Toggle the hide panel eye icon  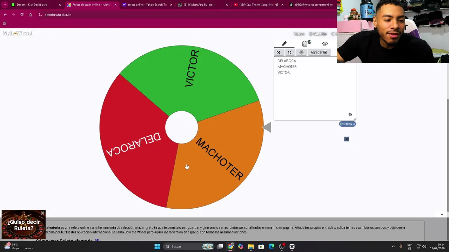point(325,43)
